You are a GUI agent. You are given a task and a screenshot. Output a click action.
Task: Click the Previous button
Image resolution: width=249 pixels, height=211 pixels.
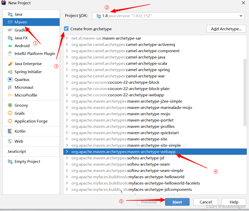pyautogui.click(x=149, y=202)
